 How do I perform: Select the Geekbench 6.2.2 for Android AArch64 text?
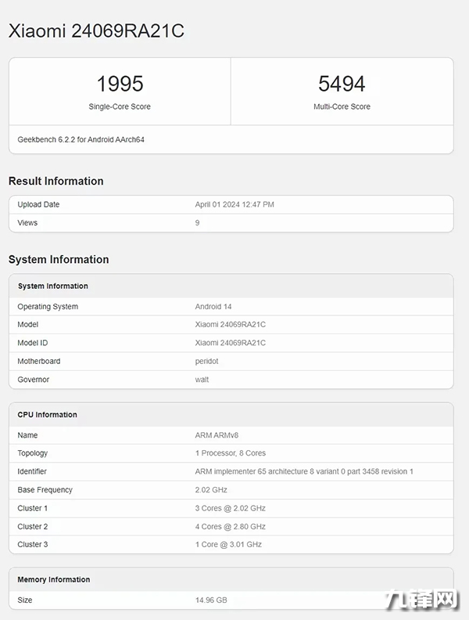point(81,139)
